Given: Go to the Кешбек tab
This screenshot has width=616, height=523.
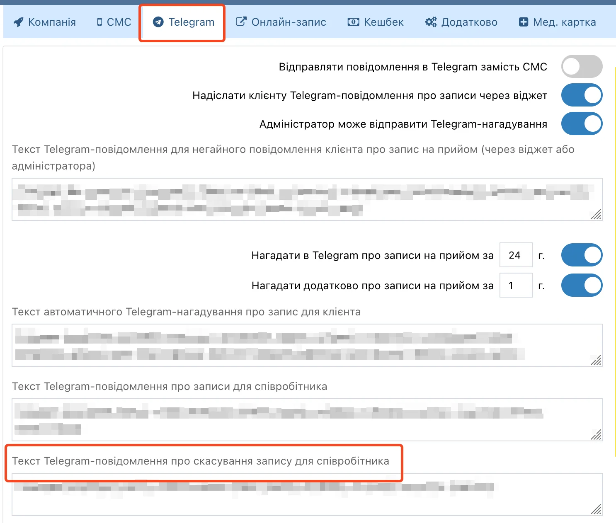Looking at the screenshot, I should click(375, 22).
